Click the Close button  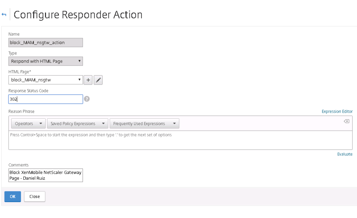(35, 196)
